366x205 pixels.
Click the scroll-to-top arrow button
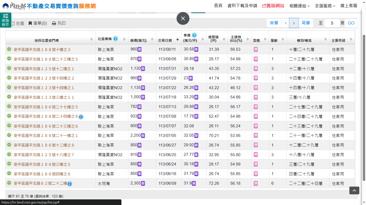coord(354,190)
